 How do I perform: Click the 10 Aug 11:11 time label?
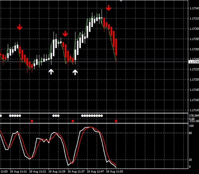point(18,172)
